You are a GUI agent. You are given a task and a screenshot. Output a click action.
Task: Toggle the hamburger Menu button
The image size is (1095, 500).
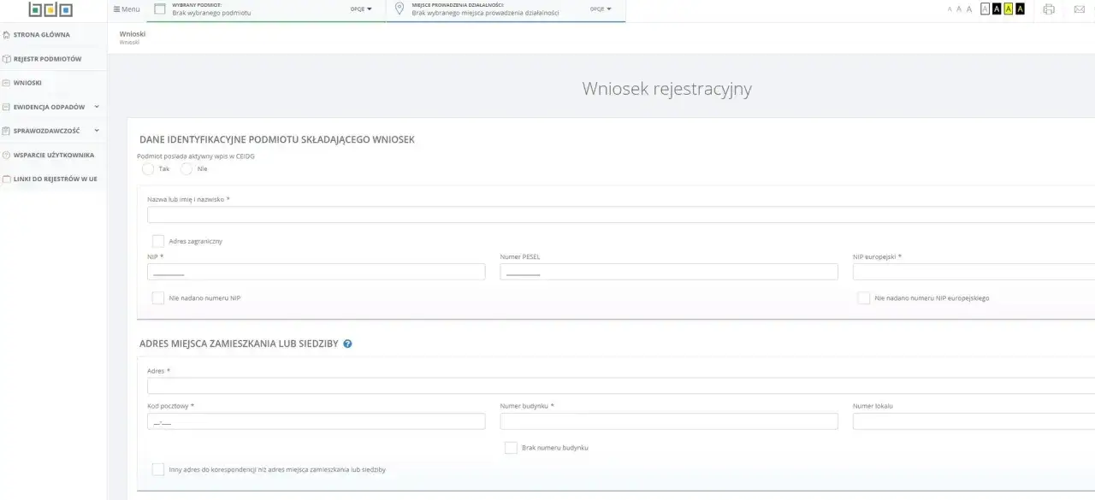(x=127, y=9)
